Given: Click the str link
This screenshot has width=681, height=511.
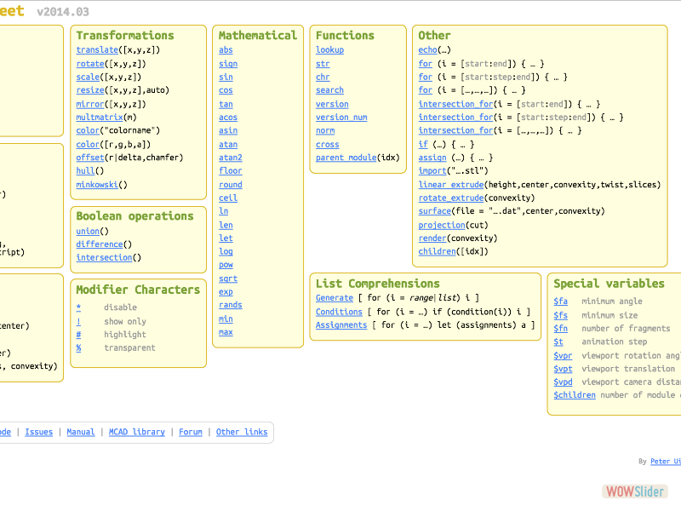Looking at the screenshot, I should [323, 64].
